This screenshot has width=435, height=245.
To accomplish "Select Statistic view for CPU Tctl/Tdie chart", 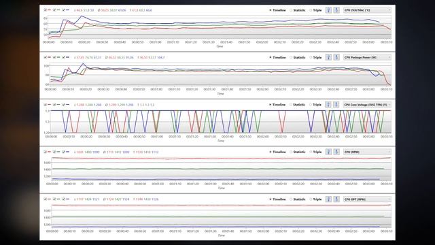I will pos(298,10).
